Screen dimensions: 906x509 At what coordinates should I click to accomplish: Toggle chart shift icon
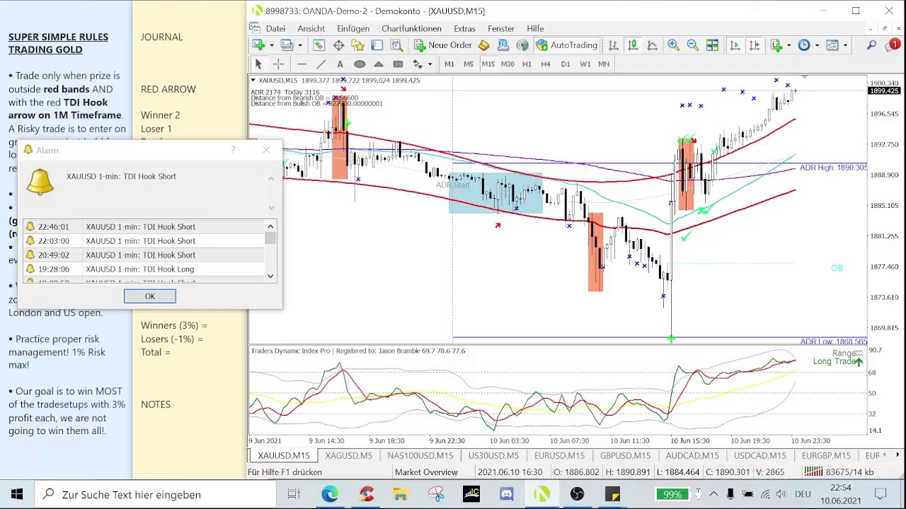tap(755, 45)
